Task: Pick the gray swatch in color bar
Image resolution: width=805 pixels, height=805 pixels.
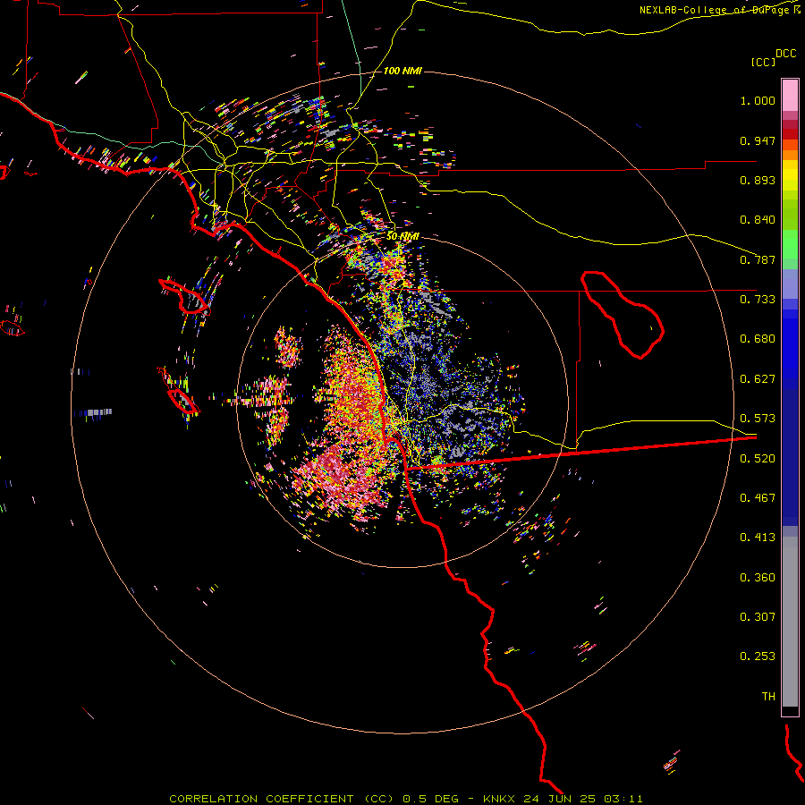Action: 790,622
